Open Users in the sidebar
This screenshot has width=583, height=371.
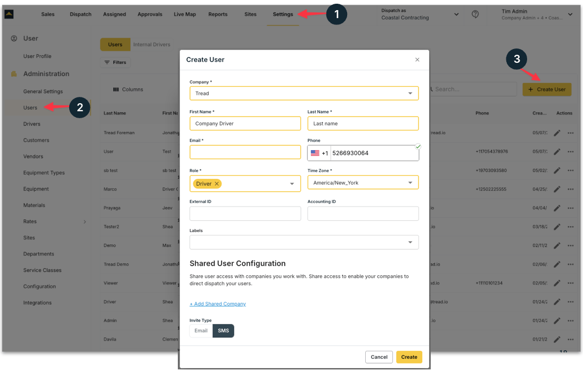(x=30, y=108)
